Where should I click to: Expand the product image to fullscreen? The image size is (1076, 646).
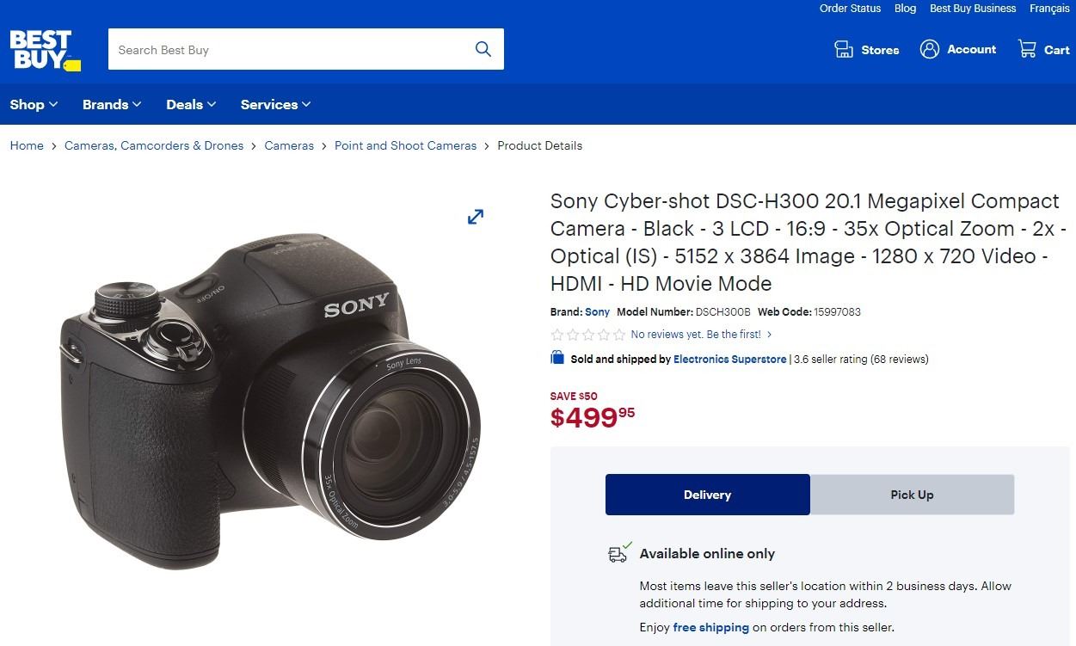coord(476,217)
